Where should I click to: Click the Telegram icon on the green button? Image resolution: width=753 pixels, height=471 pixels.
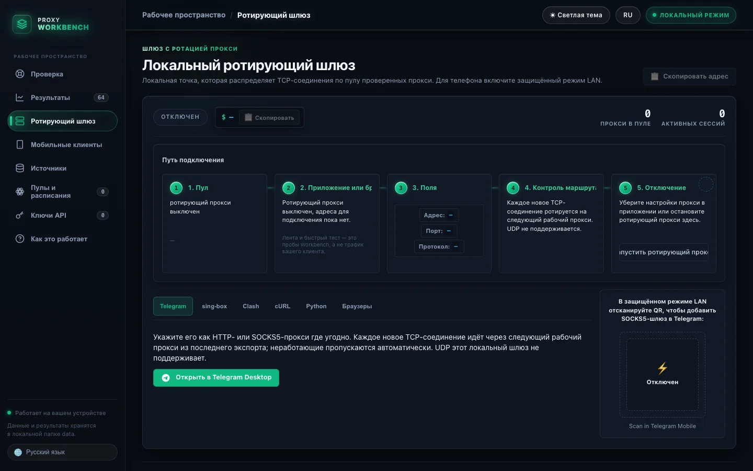tap(166, 378)
